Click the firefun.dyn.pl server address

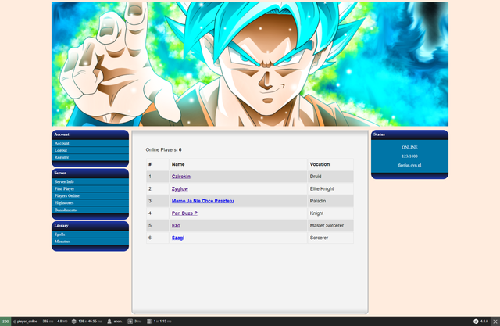[x=409, y=165]
